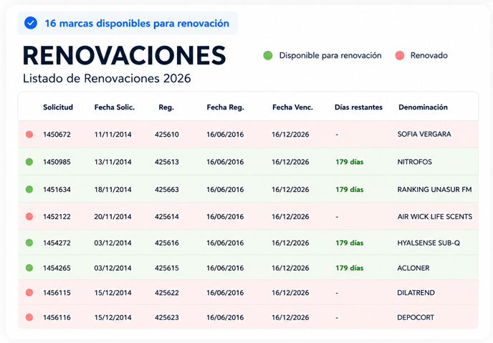Click '179 días' in the NITROFOS row

pos(349,162)
